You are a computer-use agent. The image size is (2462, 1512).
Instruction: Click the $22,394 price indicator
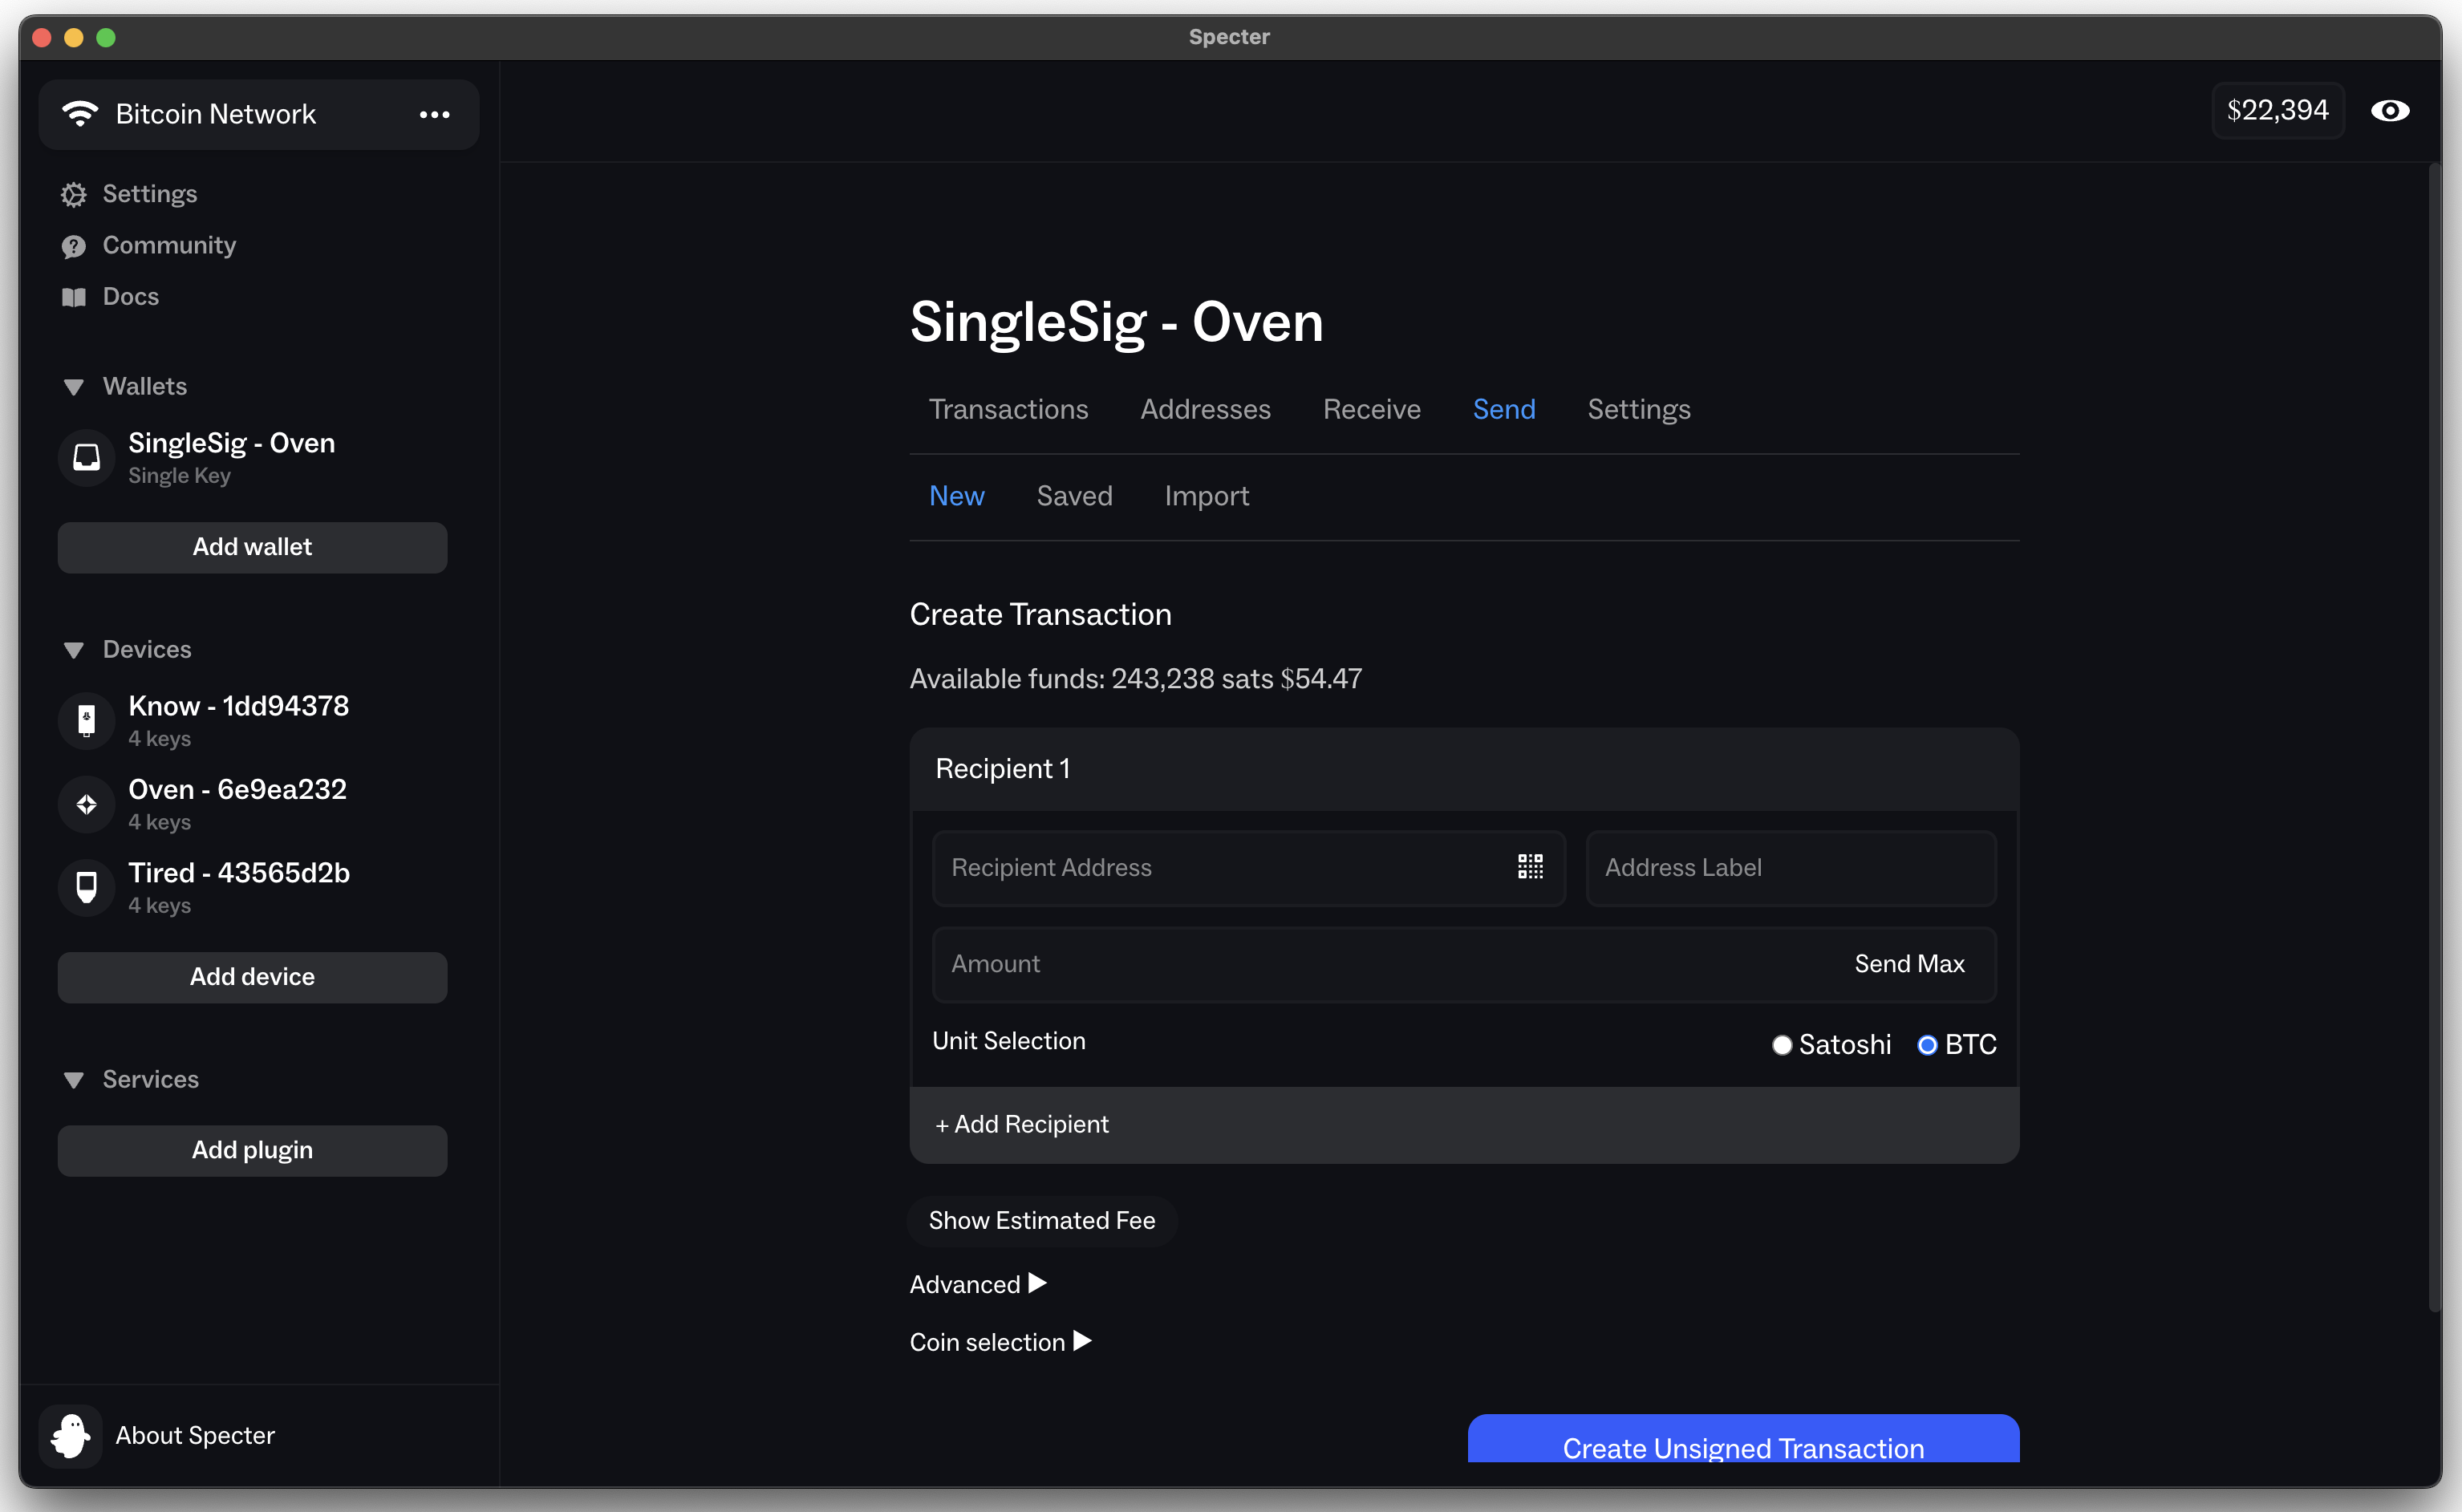[x=2277, y=110]
